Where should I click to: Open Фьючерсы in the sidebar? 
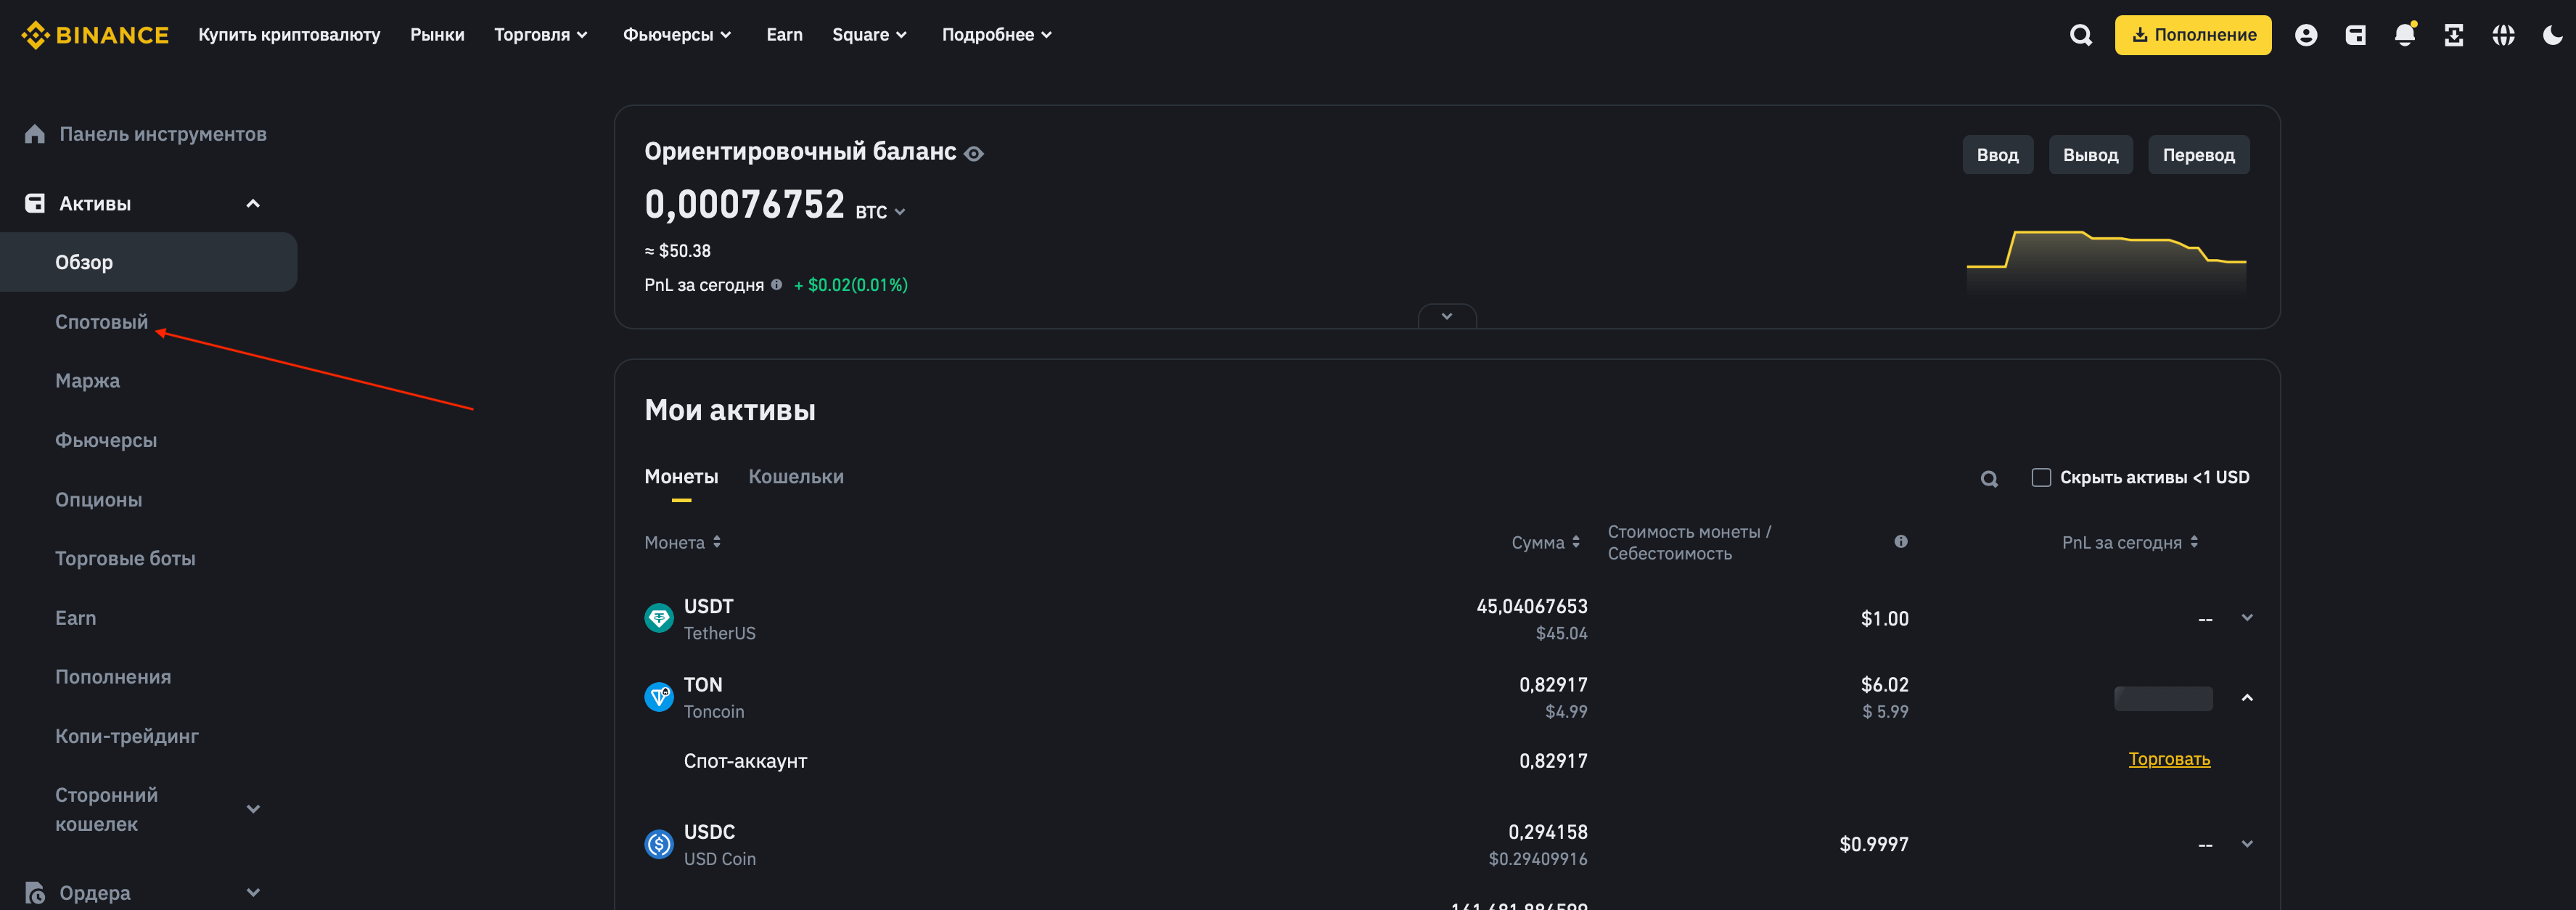click(106, 440)
